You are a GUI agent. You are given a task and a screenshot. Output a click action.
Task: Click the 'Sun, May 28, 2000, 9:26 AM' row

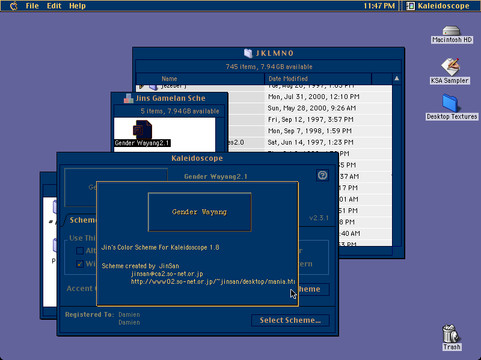(311, 108)
